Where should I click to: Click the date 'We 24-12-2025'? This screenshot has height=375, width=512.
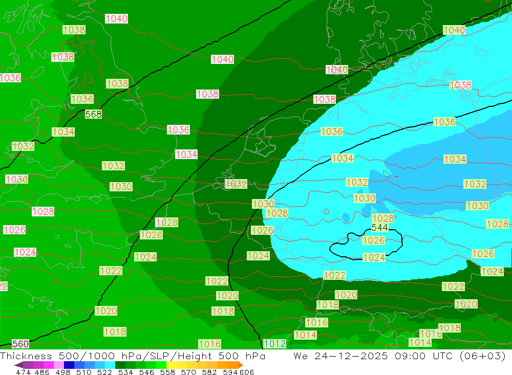[340, 356]
